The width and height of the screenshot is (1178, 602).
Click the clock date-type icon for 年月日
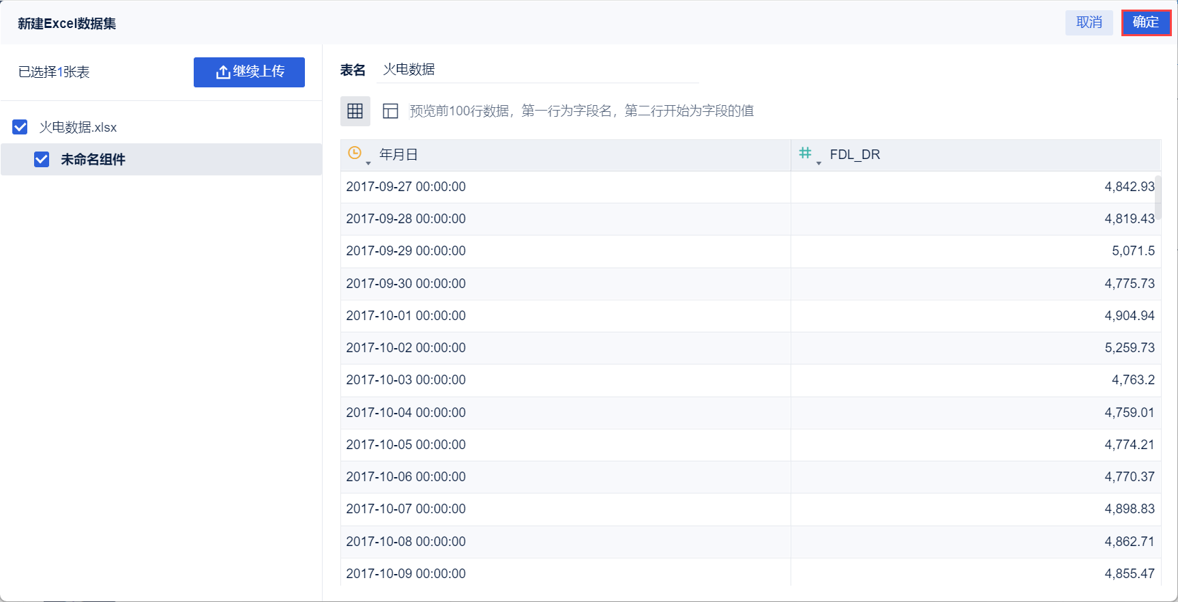[x=355, y=154]
